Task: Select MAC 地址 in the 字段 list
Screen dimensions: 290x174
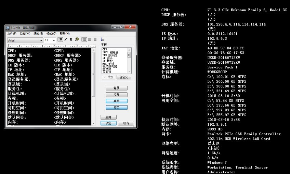Action: [108, 64]
